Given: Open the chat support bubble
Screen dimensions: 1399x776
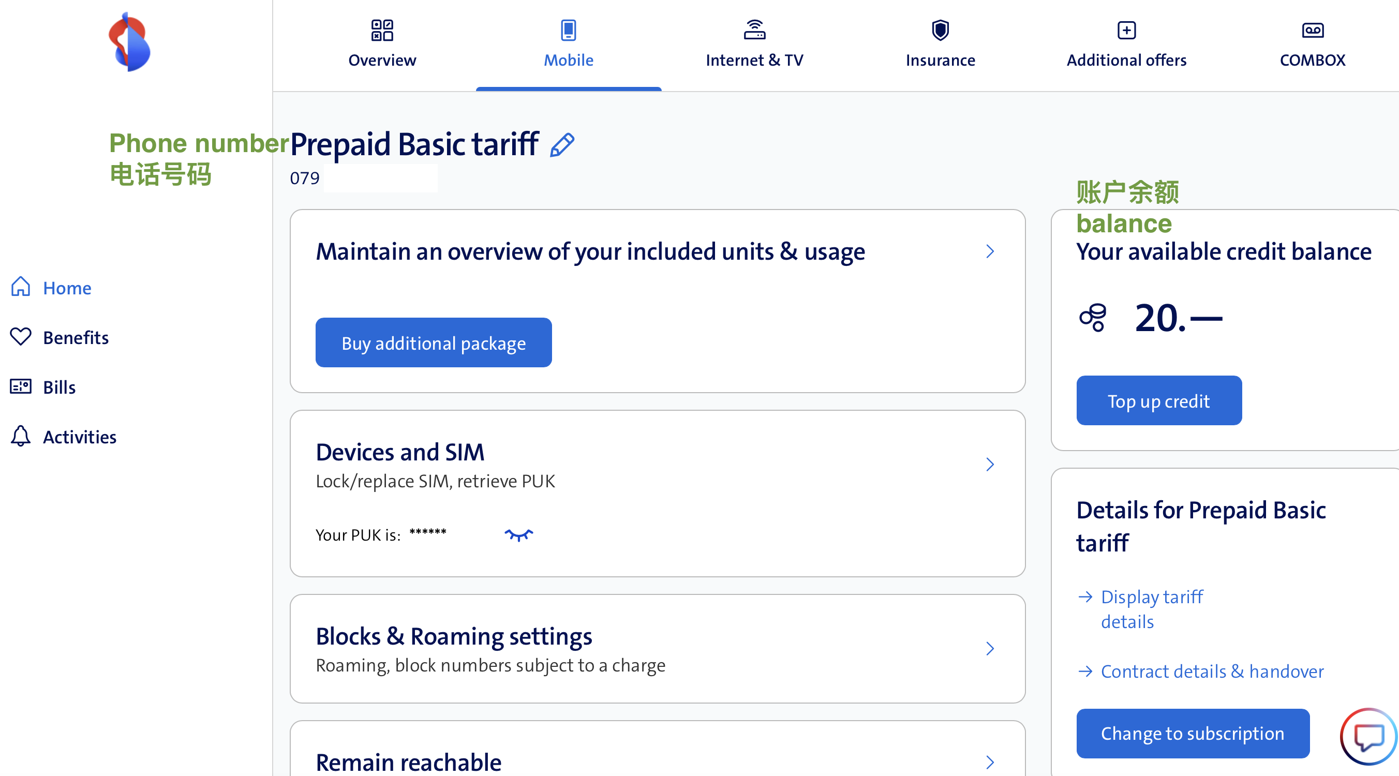Looking at the screenshot, I should pos(1368,736).
